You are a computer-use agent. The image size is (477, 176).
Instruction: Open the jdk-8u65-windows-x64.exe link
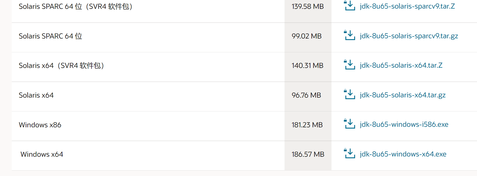coord(403,154)
